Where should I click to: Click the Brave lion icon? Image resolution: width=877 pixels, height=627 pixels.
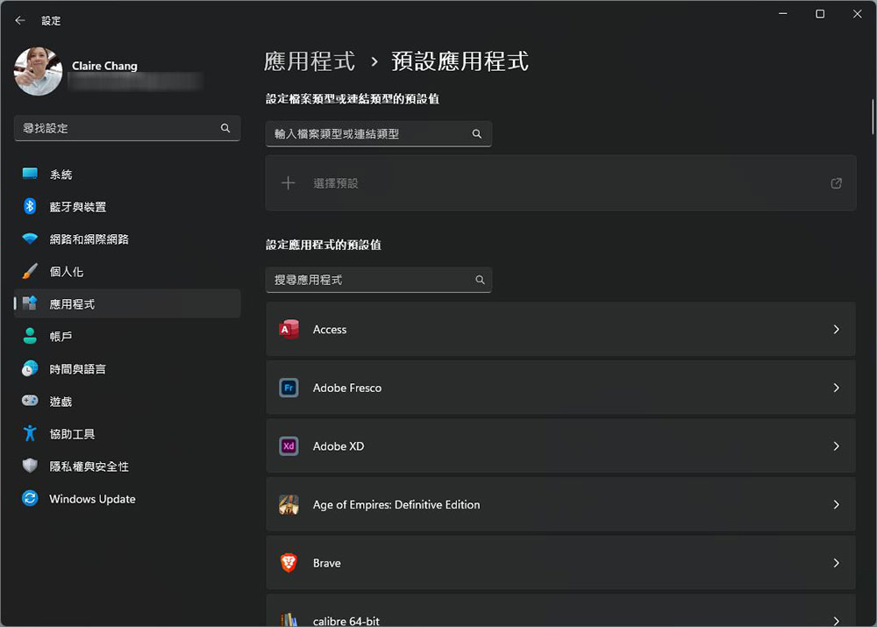(289, 563)
